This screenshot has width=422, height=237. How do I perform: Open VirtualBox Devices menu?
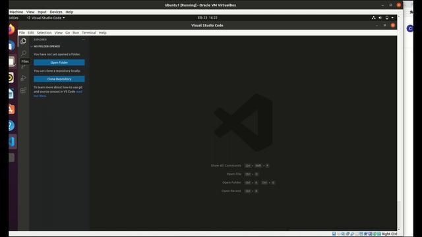click(x=56, y=12)
